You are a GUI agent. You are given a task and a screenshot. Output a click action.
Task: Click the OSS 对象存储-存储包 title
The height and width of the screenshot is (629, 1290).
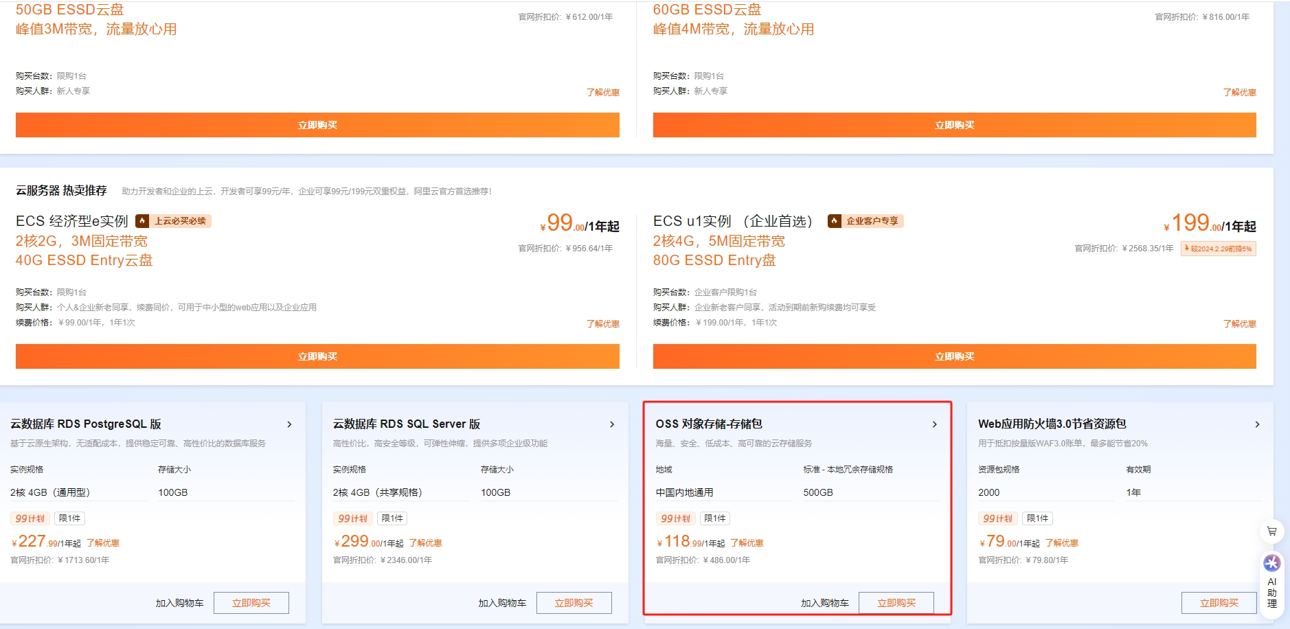click(709, 424)
